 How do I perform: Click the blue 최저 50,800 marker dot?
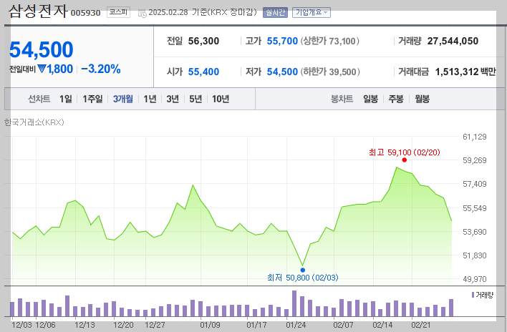point(303,270)
